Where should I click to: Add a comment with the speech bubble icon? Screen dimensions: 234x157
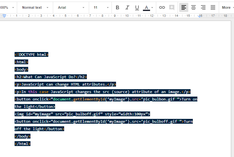point(172,7)
